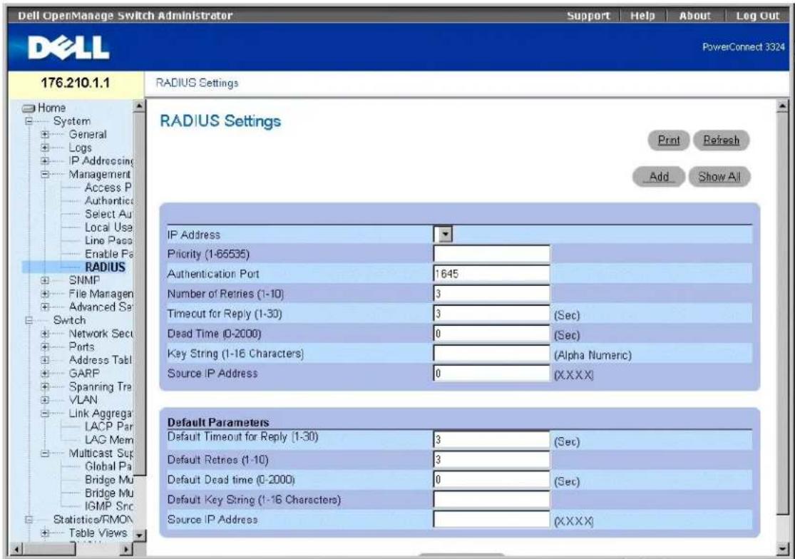Click the PowerConnect 3324 label

(x=743, y=47)
